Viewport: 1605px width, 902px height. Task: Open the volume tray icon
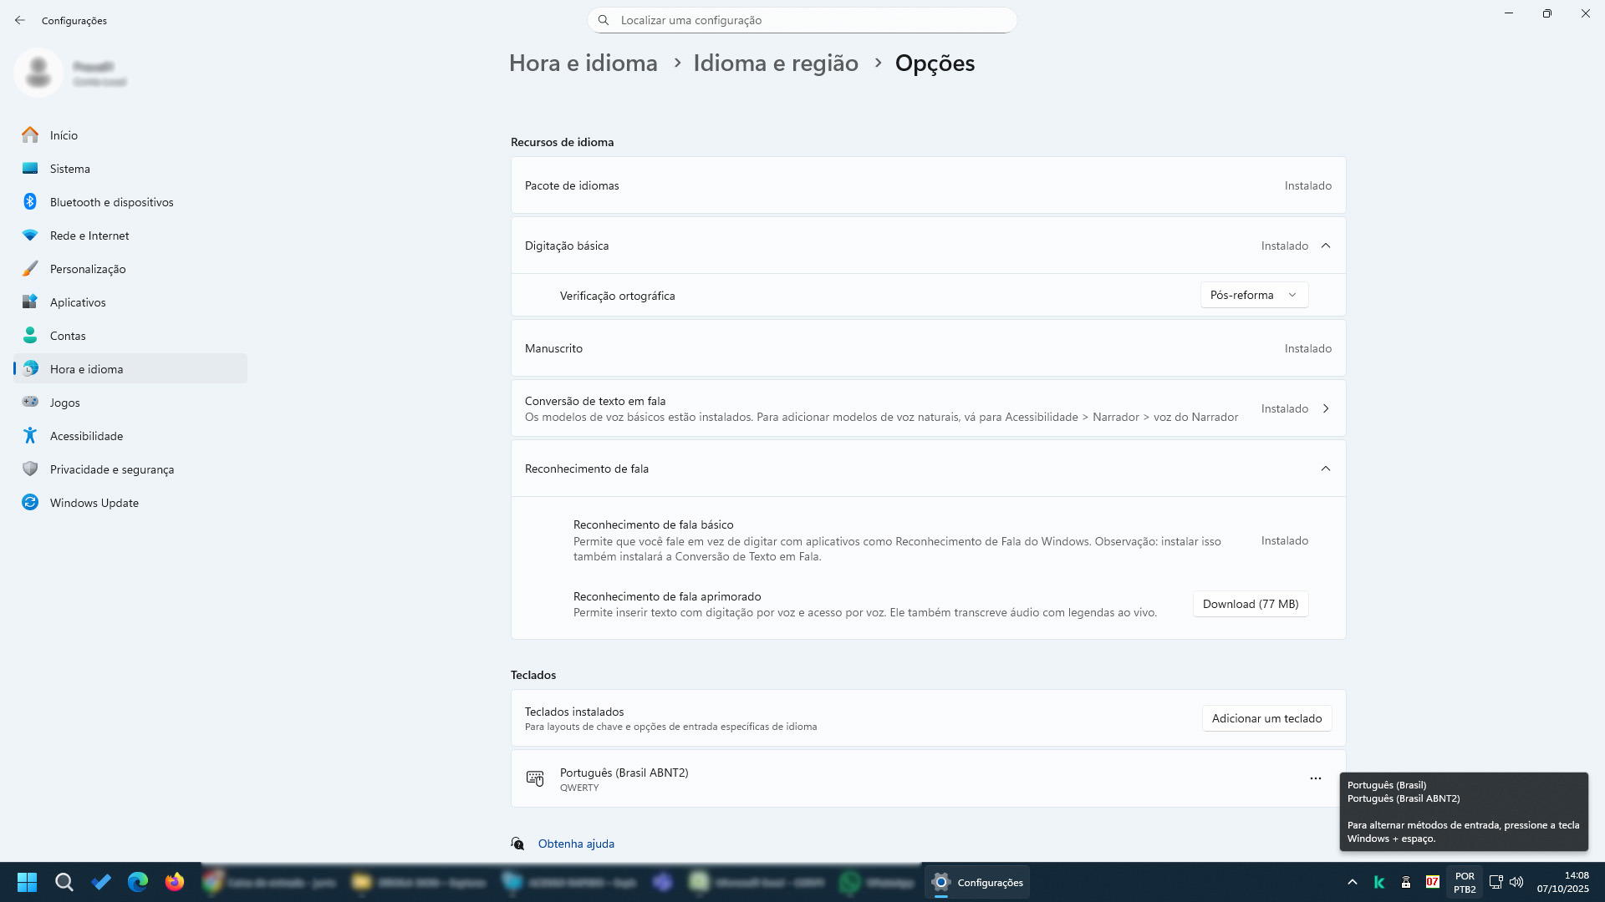point(1516,882)
